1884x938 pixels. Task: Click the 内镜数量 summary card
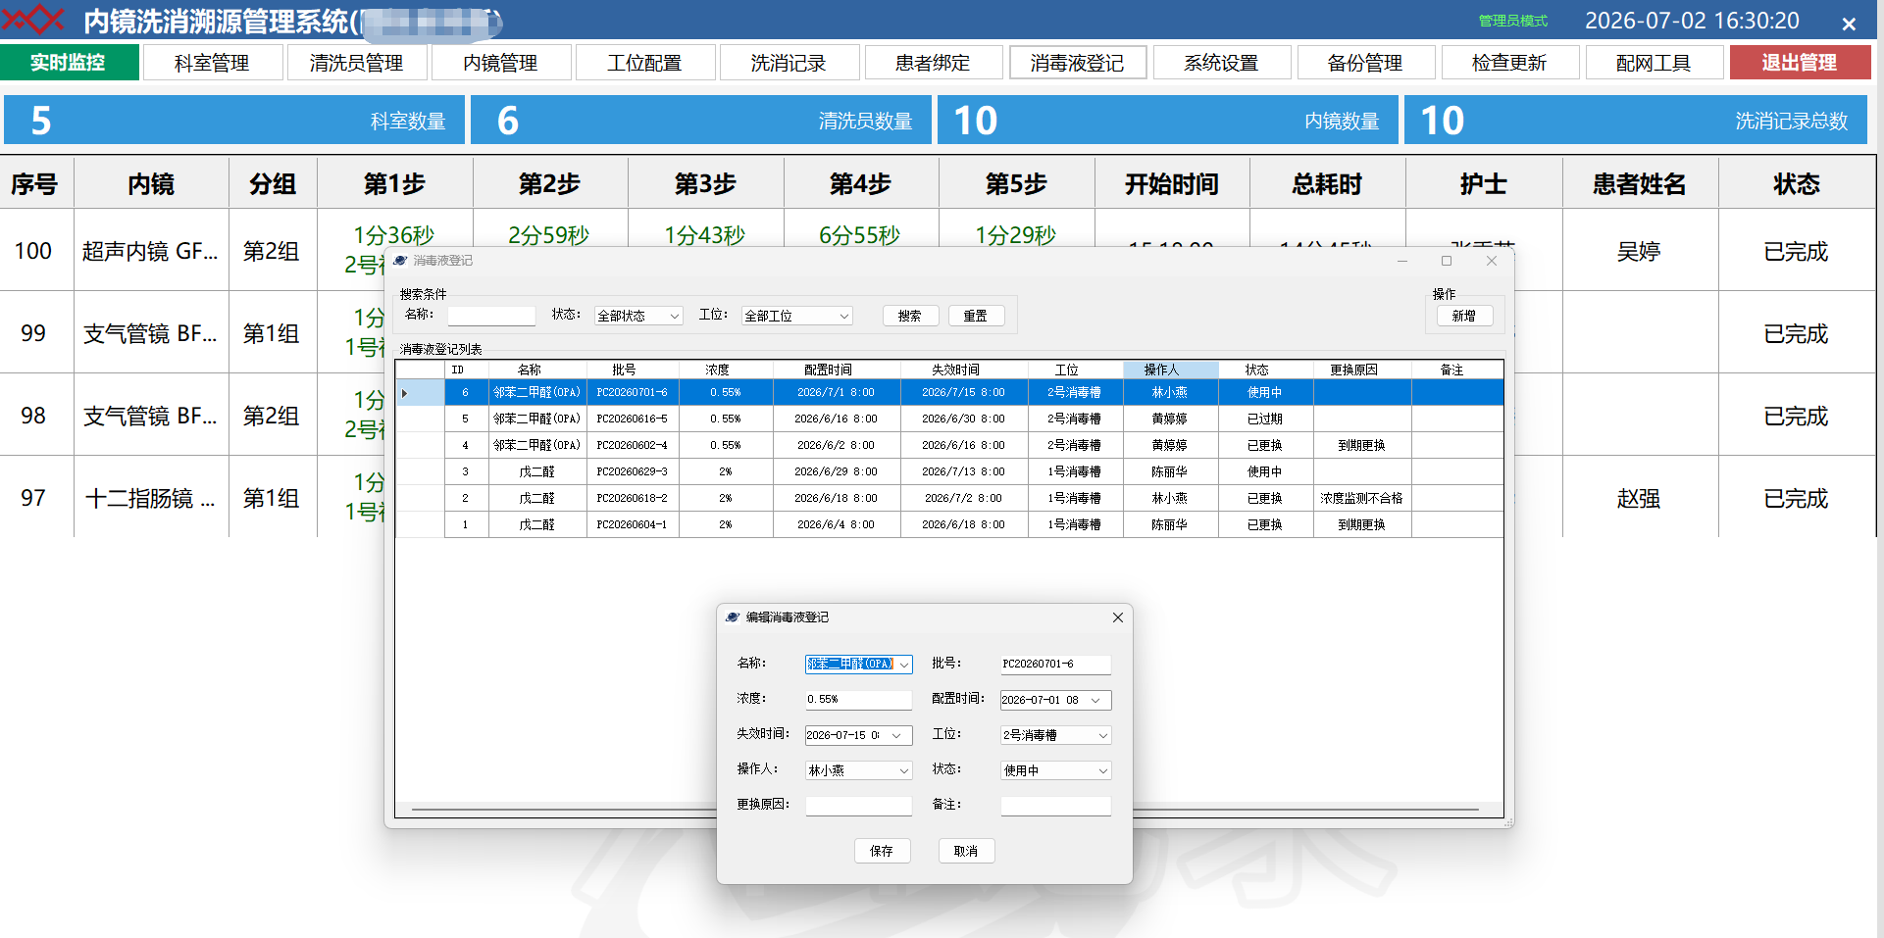1168,121
